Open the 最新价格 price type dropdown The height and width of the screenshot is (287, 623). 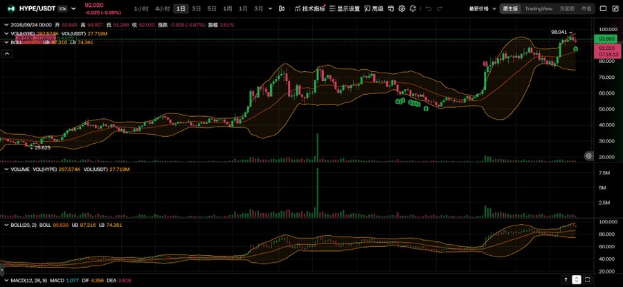482,8
